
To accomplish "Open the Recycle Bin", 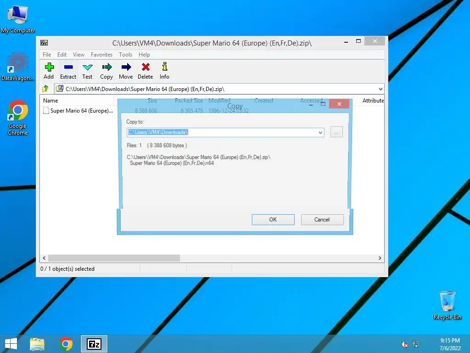I will point(447,305).
